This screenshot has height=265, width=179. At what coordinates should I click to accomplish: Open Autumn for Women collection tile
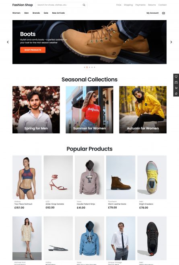143,110
